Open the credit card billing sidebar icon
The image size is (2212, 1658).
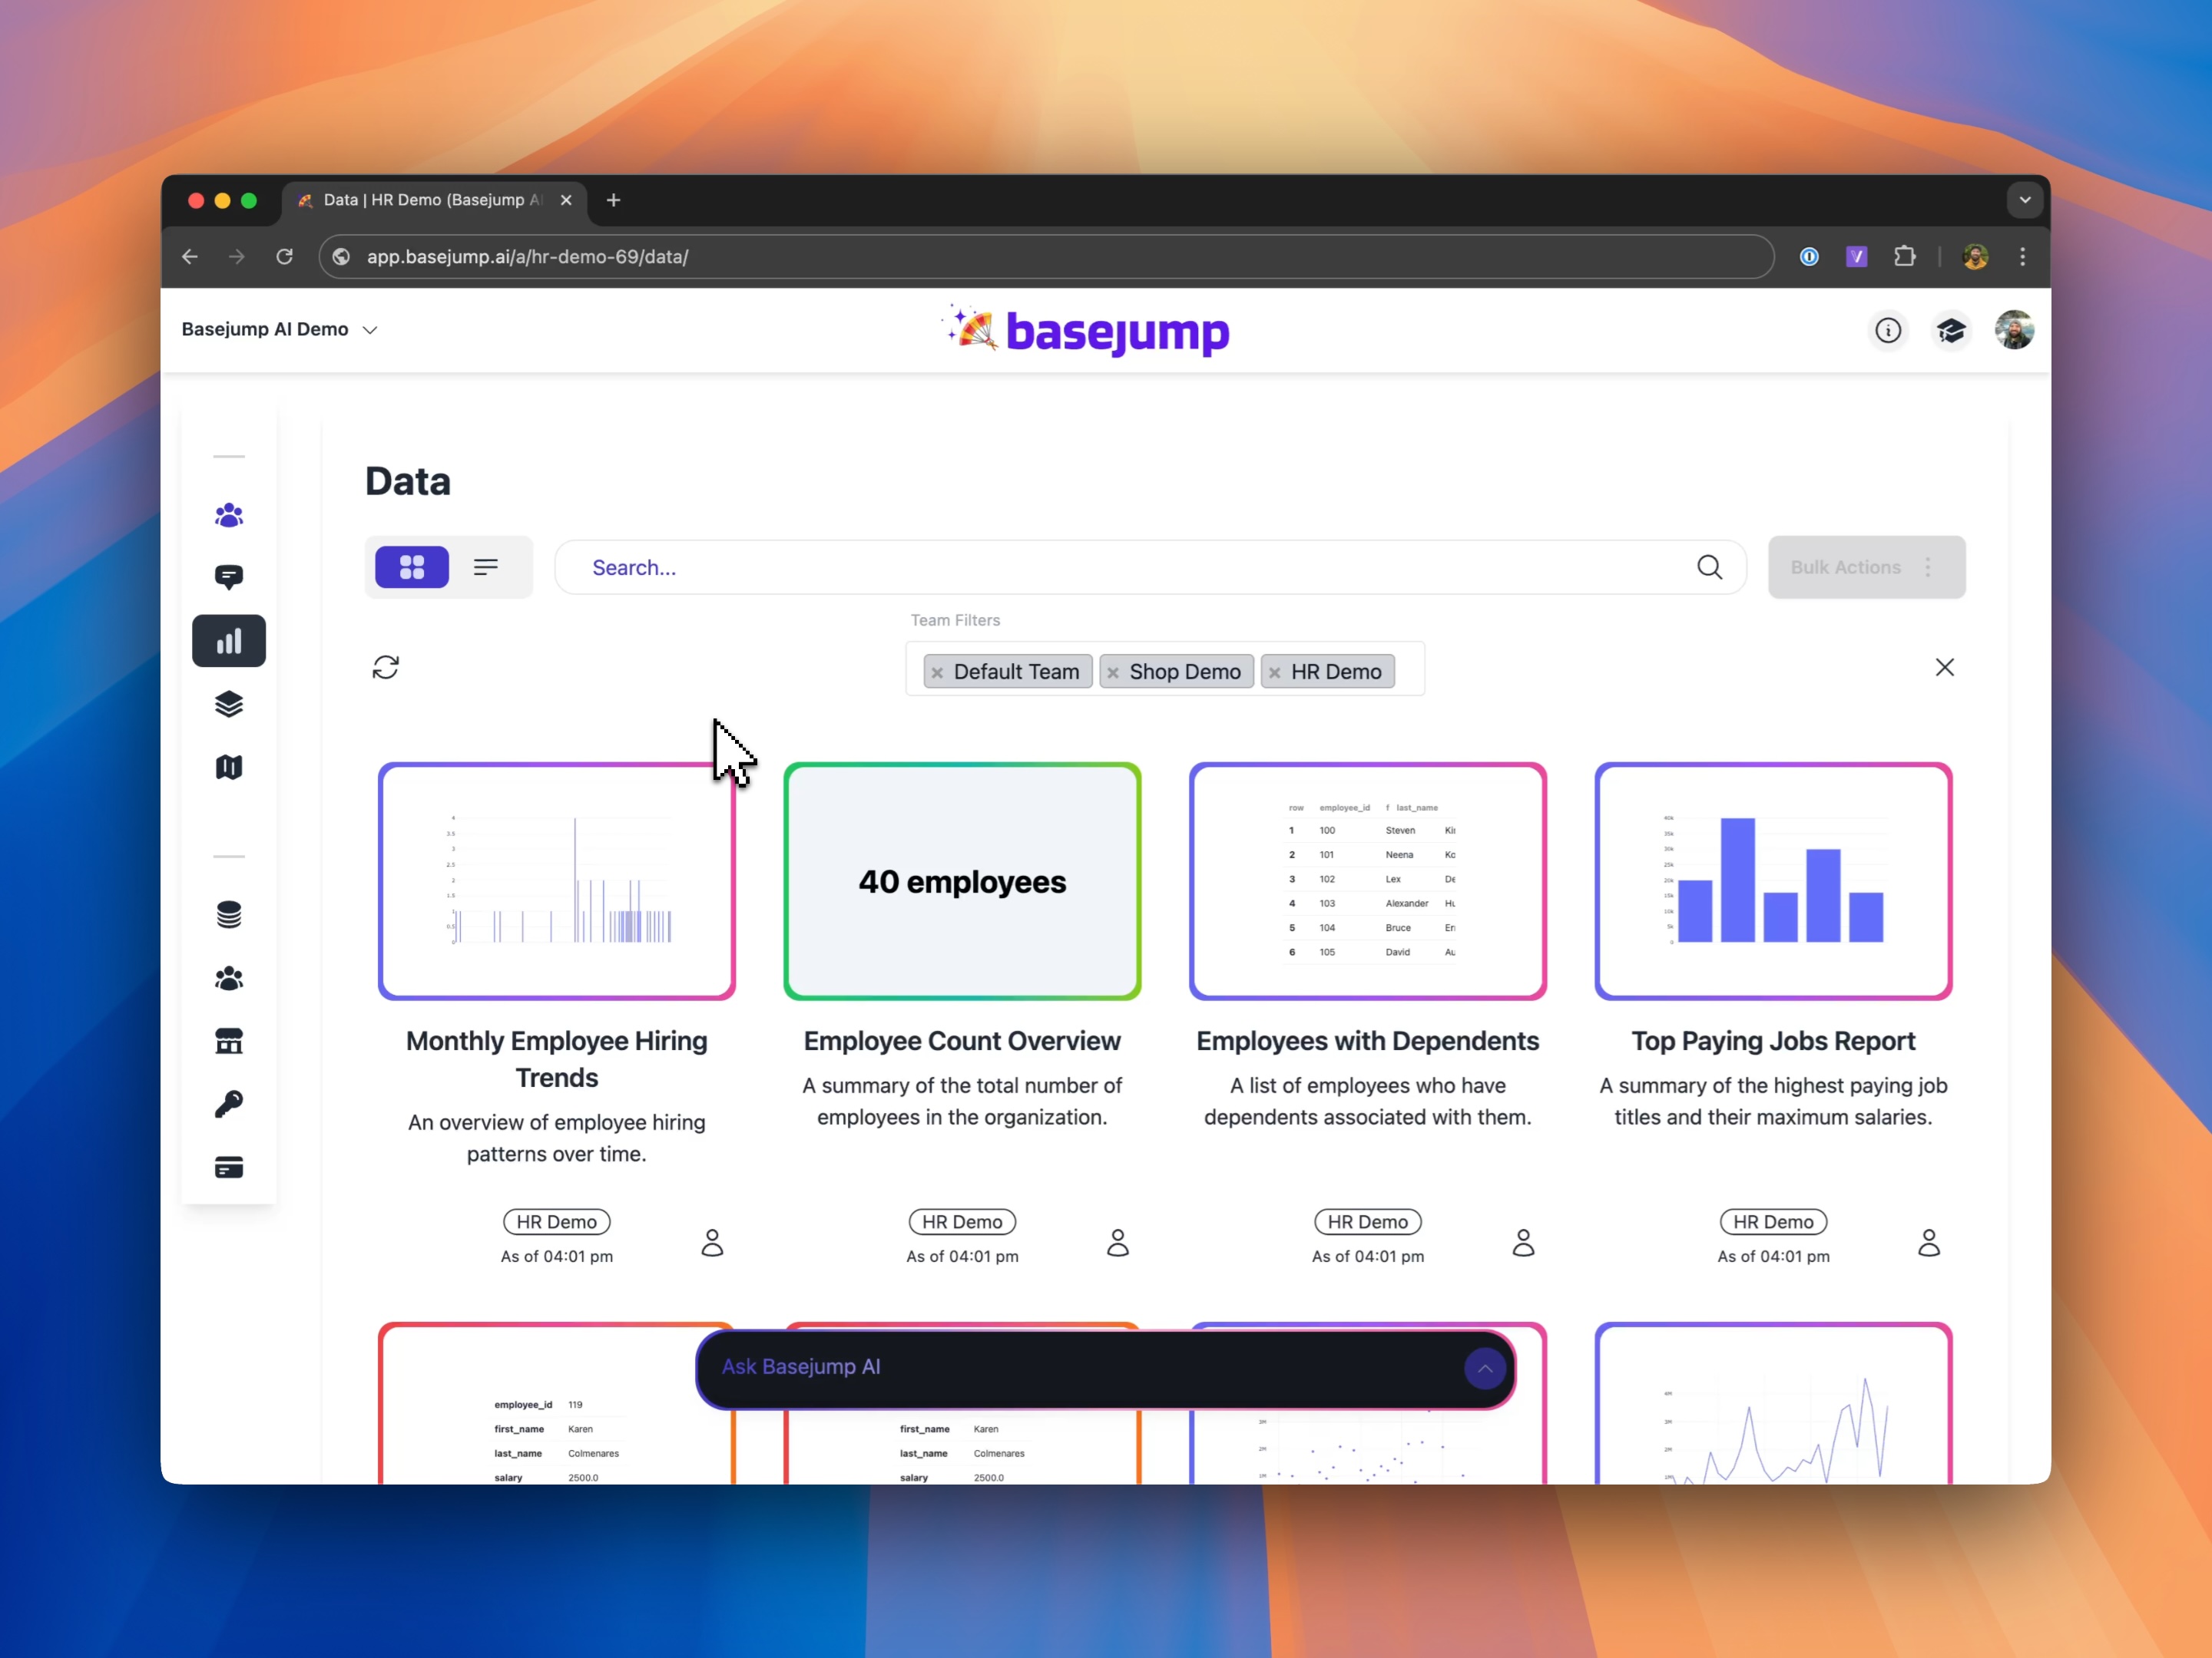[229, 1168]
